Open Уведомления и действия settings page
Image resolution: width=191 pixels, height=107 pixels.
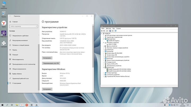pyautogui.click(x=19, y=36)
